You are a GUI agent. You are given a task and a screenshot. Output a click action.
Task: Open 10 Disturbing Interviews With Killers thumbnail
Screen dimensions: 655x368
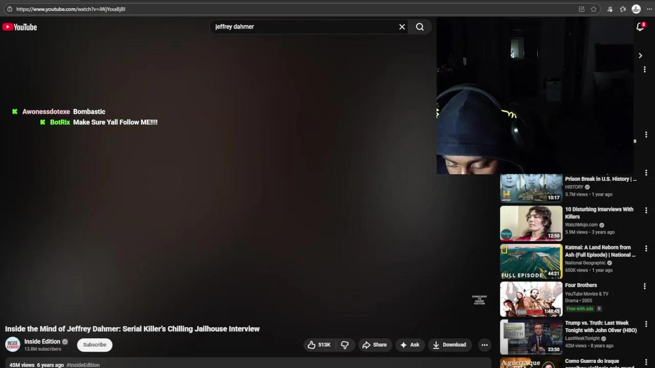tap(531, 223)
